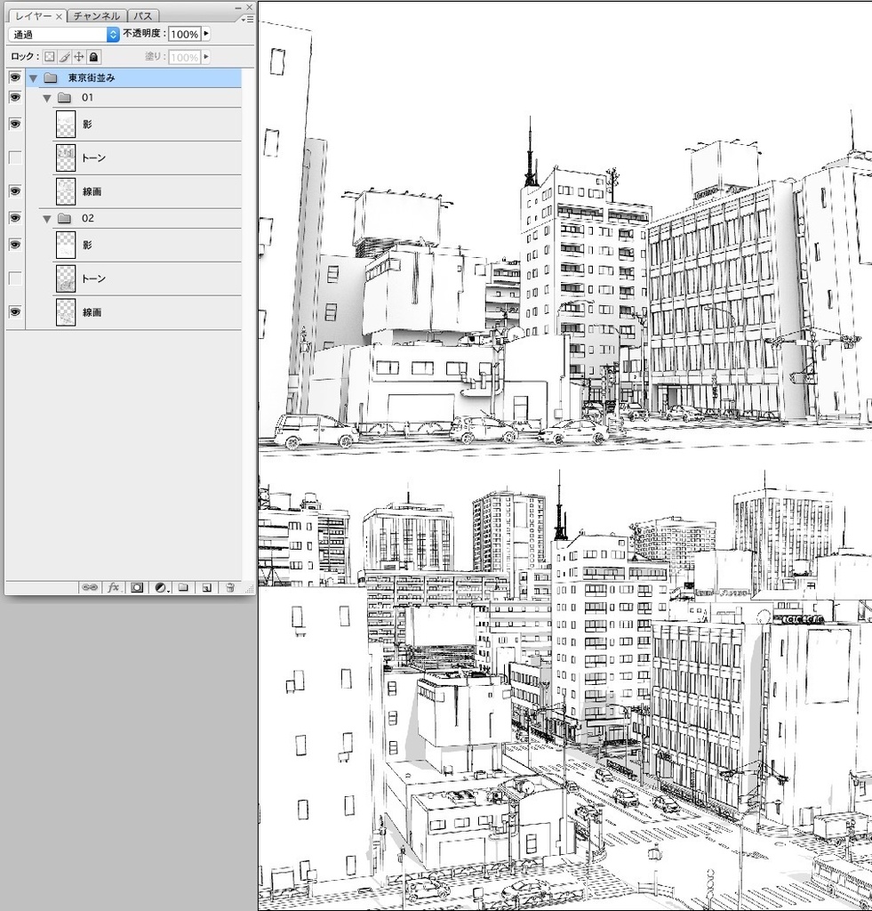Image resolution: width=872 pixels, height=911 pixels.
Task: Open the 不透明度 opacity slider arrow
Action: [205, 34]
